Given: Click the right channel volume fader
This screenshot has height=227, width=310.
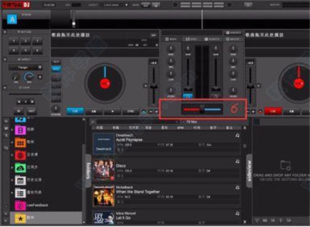Looking at the screenshot, I should click(216, 89).
